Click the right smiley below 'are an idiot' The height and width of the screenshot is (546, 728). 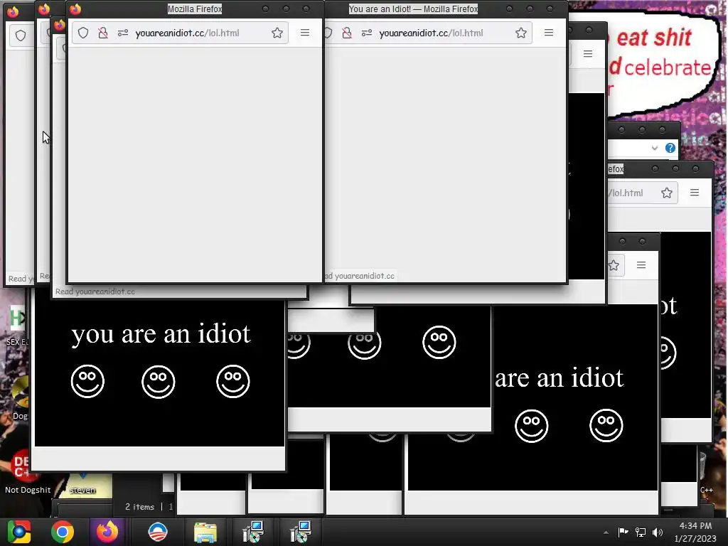tap(606, 425)
